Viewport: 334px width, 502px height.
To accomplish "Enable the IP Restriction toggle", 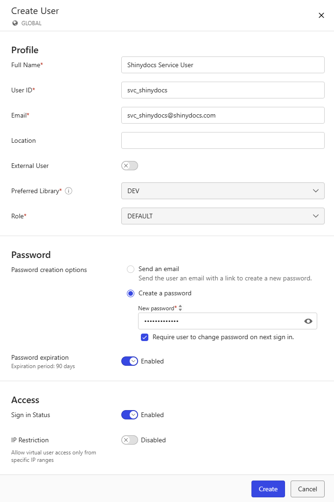I will (130, 440).
